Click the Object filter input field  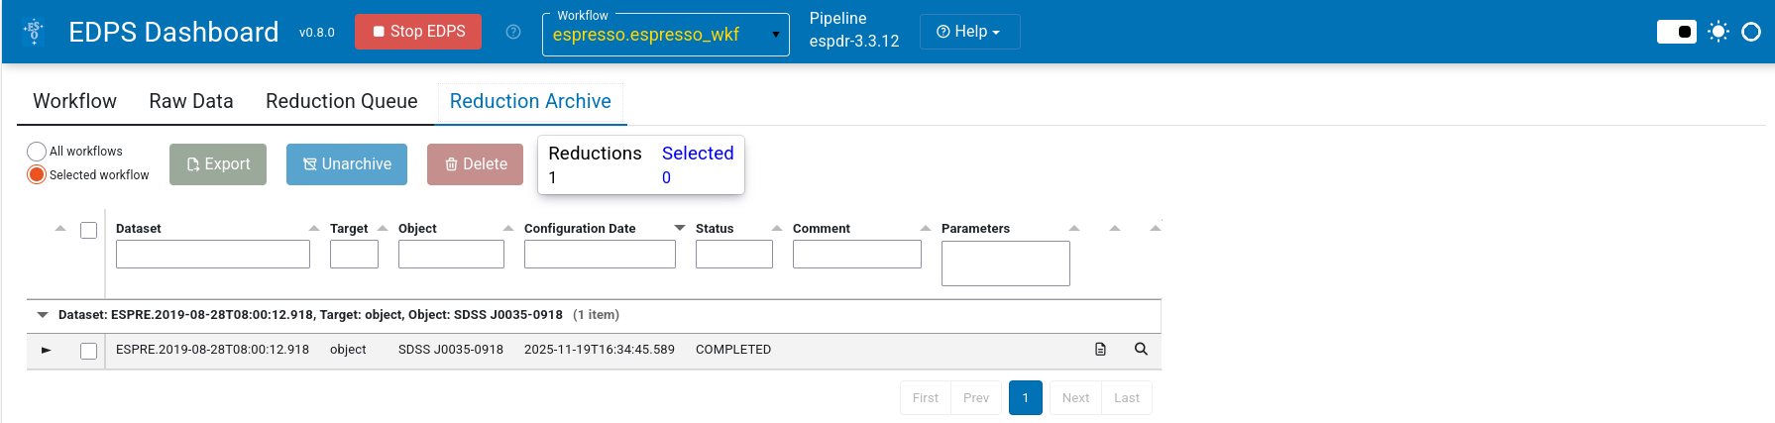tap(451, 255)
